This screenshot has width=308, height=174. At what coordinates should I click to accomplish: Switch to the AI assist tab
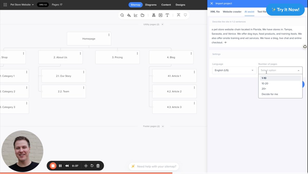(249, 12)
